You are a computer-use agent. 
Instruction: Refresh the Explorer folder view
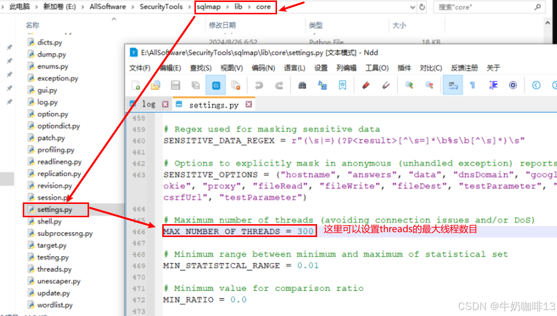pos(422,7)
